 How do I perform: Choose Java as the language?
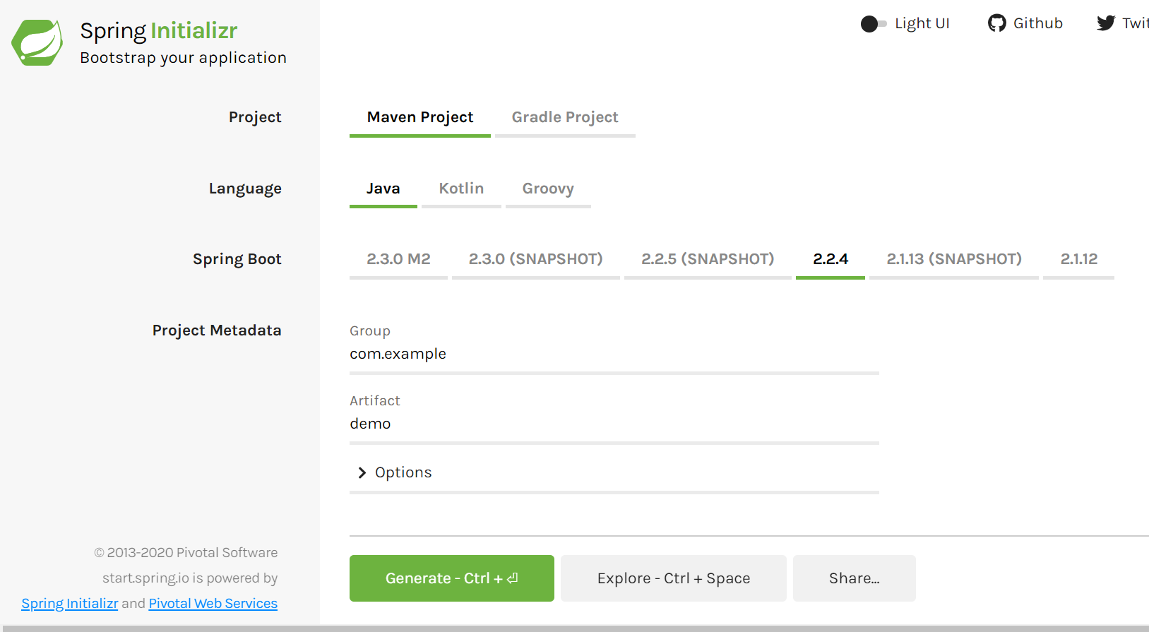[383, 189]
